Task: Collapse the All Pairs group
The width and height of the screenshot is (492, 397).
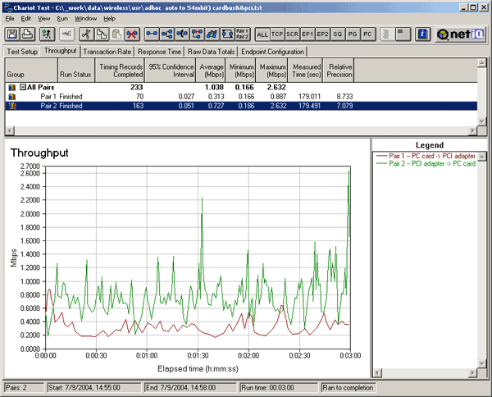Action: [22, 86]
